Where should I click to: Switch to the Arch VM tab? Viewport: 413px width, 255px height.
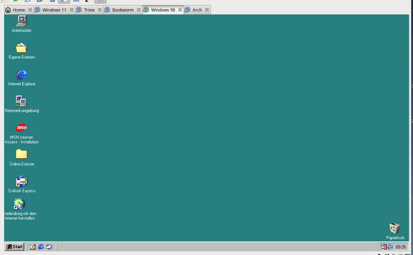click(x=197, y=10)
